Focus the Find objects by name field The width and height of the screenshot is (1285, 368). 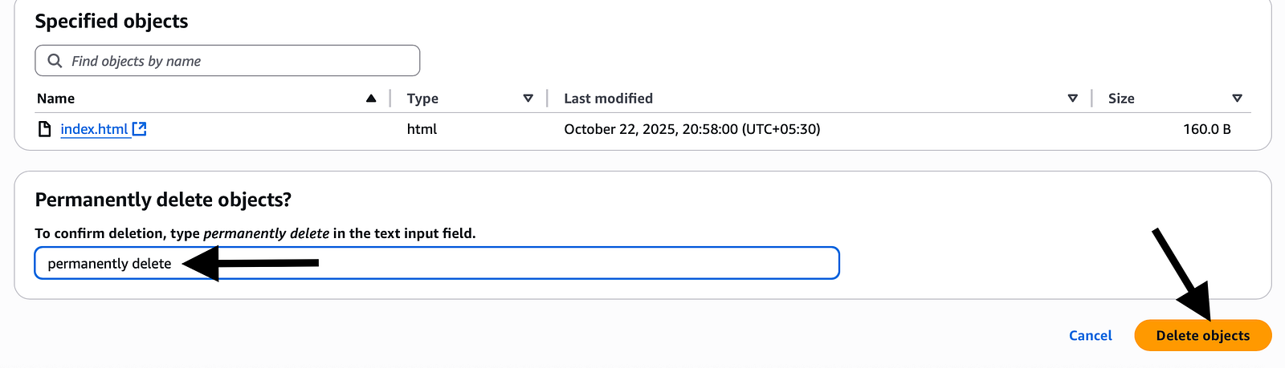click(241, 61)
